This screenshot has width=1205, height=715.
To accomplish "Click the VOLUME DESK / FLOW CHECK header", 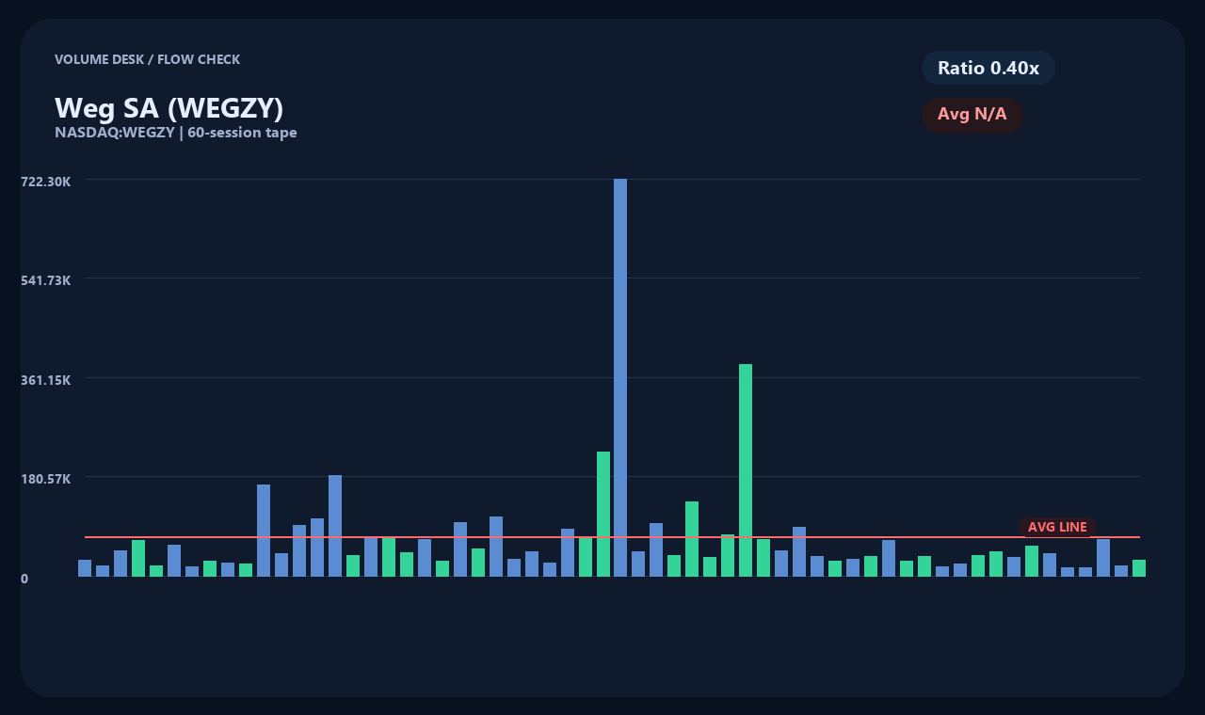I will [147, 59].
